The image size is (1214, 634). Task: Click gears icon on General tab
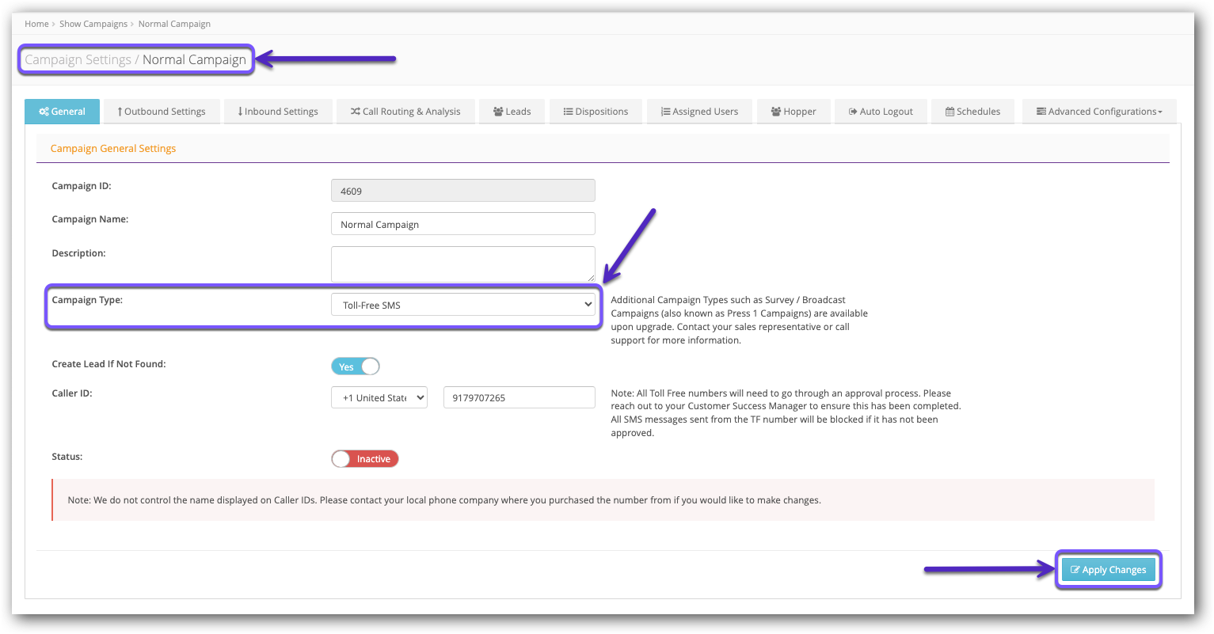tap(44, 112)
